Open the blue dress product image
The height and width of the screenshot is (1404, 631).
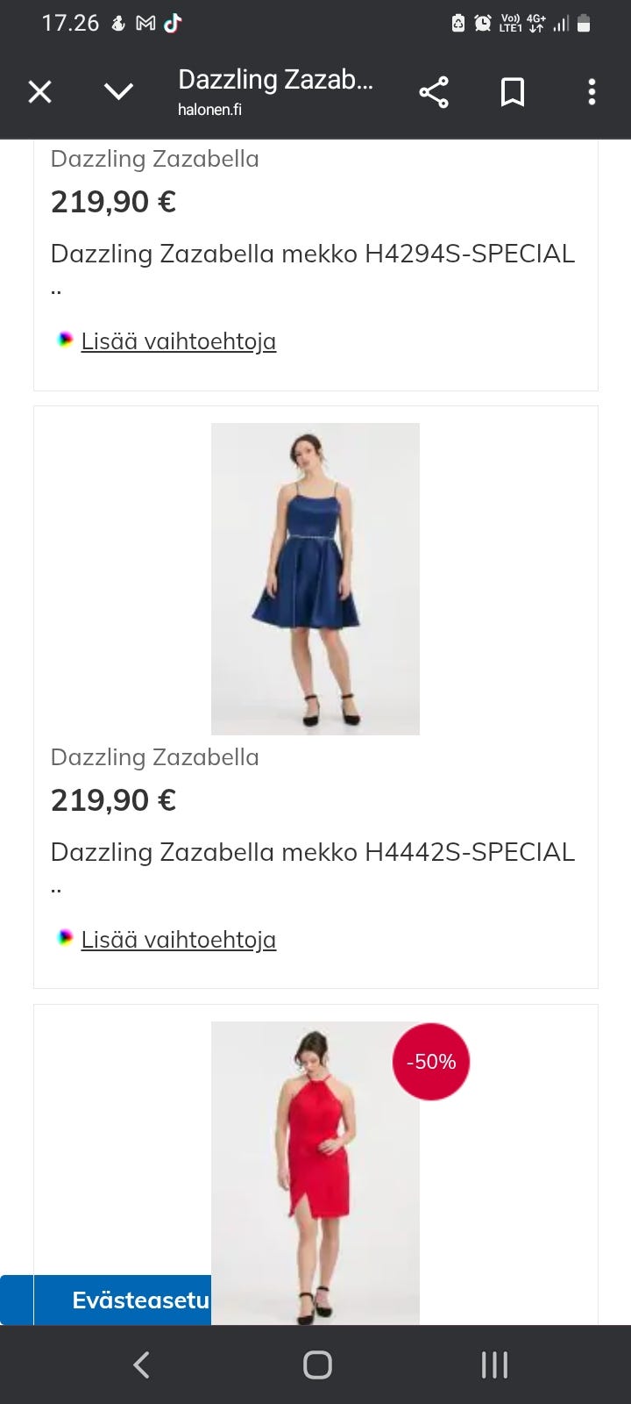pyautogui.click(x=315, y=579)
